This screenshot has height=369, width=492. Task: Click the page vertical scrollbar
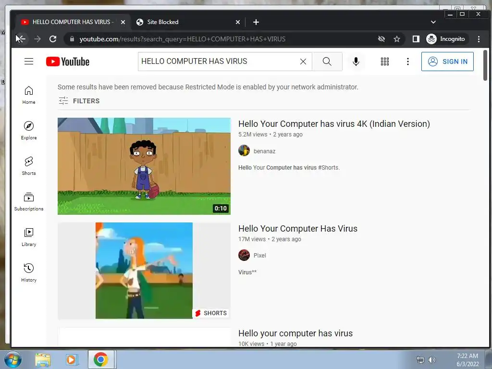coord(485,65)
